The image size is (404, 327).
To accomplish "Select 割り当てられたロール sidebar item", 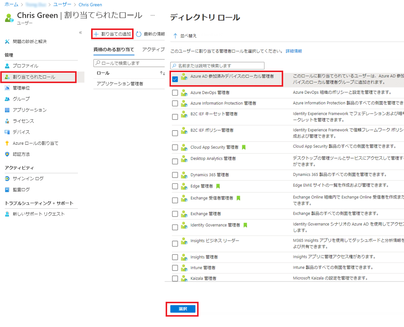I will pyautogui.click(x=38, y=77).
